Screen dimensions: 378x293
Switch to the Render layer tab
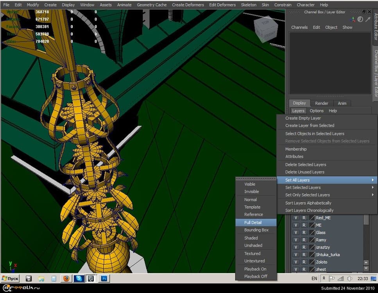tap(322, 103)
